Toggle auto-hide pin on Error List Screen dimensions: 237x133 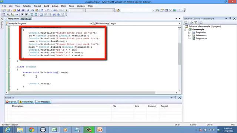coord(175,98)
